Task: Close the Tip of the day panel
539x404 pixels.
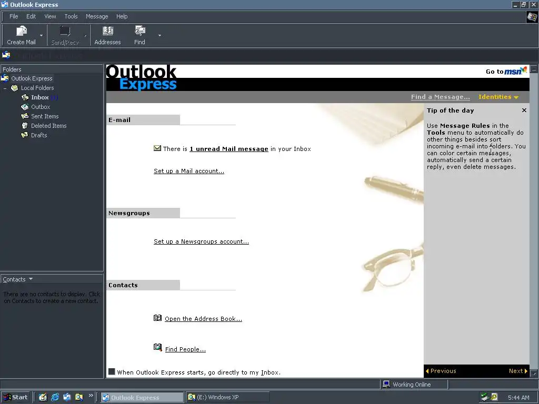Action: 524,110
